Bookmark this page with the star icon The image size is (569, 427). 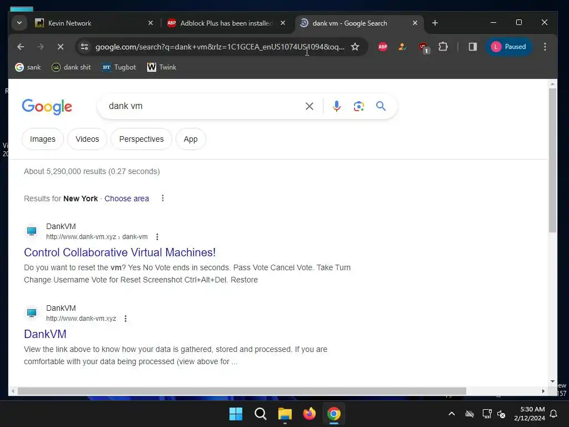355,47
